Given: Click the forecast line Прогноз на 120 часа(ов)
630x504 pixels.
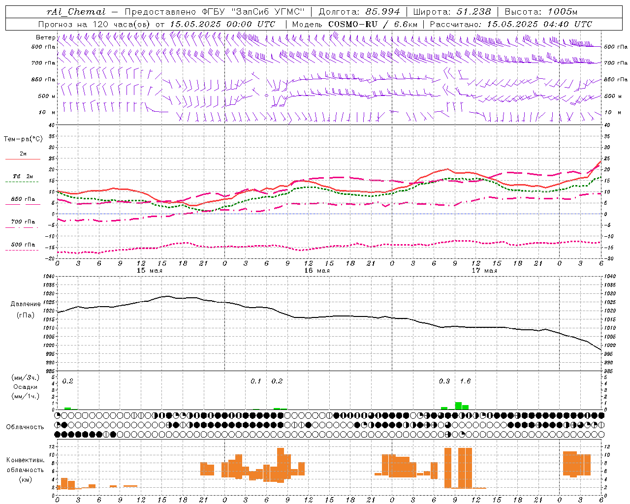Looking at the screenshot, I should click(x=95, y=24).
